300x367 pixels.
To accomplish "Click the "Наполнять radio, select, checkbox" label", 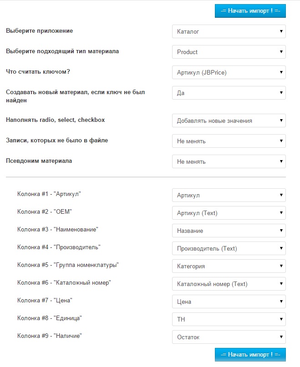I will [x=55, y=120].
